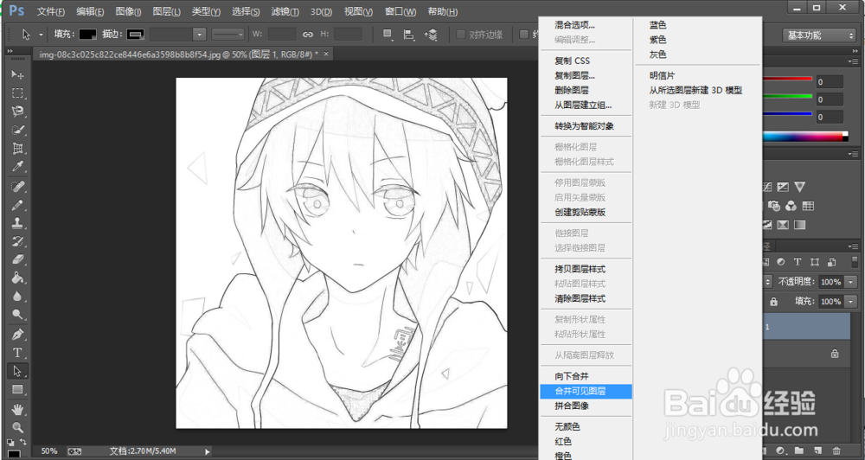Image resolution: width=865 pixels, height=460 pixels.
Task: Click the red channel slider
Action: [788, 79]
